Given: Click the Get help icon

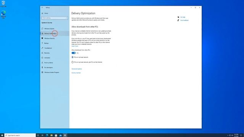Looking at the screenshot, I should coord(178,17).
